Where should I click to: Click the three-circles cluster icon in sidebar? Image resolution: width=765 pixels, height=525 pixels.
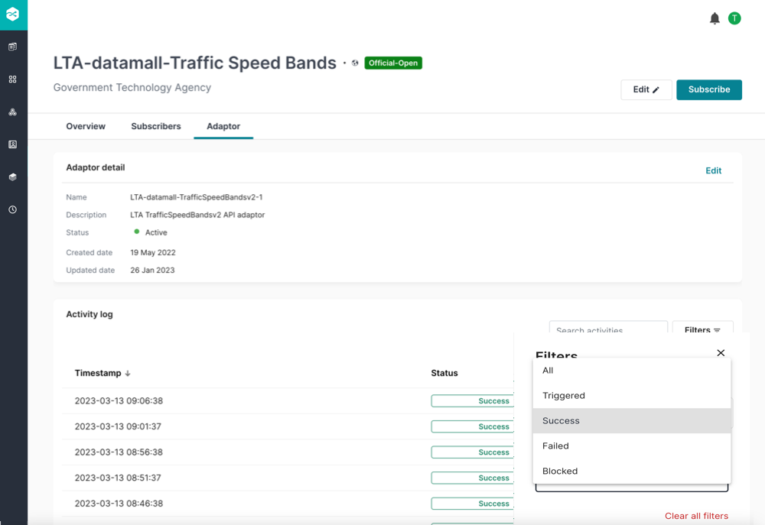[13, 112]
